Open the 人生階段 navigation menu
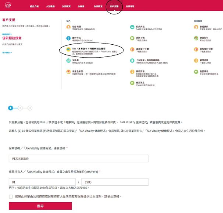Image resolution: width=223 pixels, height=213 pixels. tap(50, 6)
